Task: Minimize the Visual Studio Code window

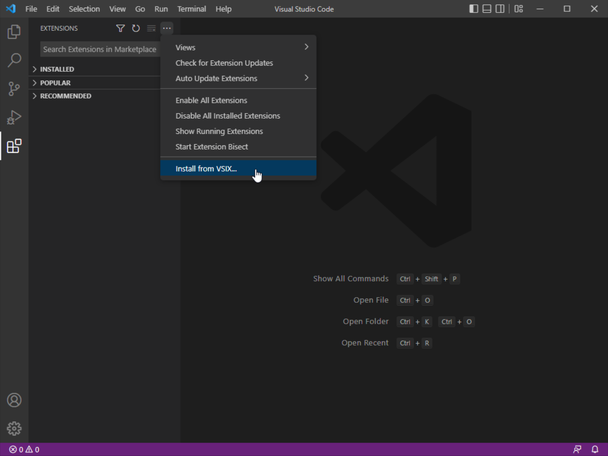Action: 540,9
